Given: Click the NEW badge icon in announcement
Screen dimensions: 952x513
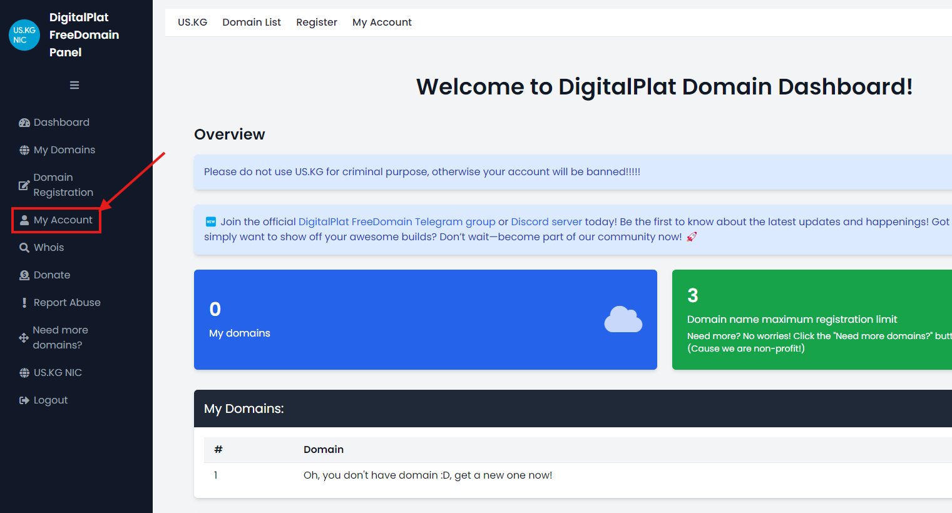Looking at the screenshot, I should pyautogui.click(x=211, y=221).
